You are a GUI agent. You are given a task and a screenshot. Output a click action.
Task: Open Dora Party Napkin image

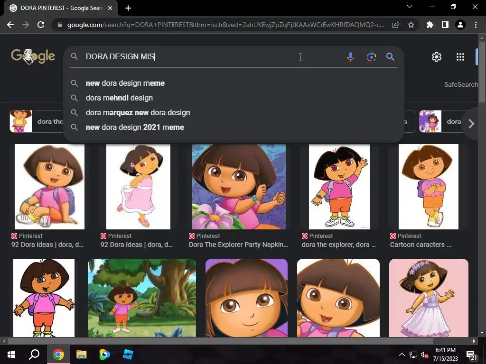pos(239,187)
